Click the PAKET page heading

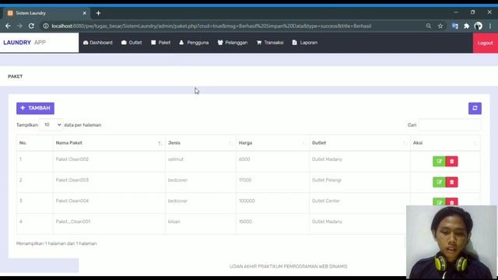pos(16,76)
